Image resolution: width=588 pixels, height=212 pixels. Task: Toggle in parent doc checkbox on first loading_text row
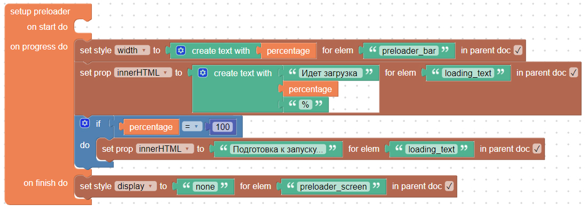click(x=574, y=72)
